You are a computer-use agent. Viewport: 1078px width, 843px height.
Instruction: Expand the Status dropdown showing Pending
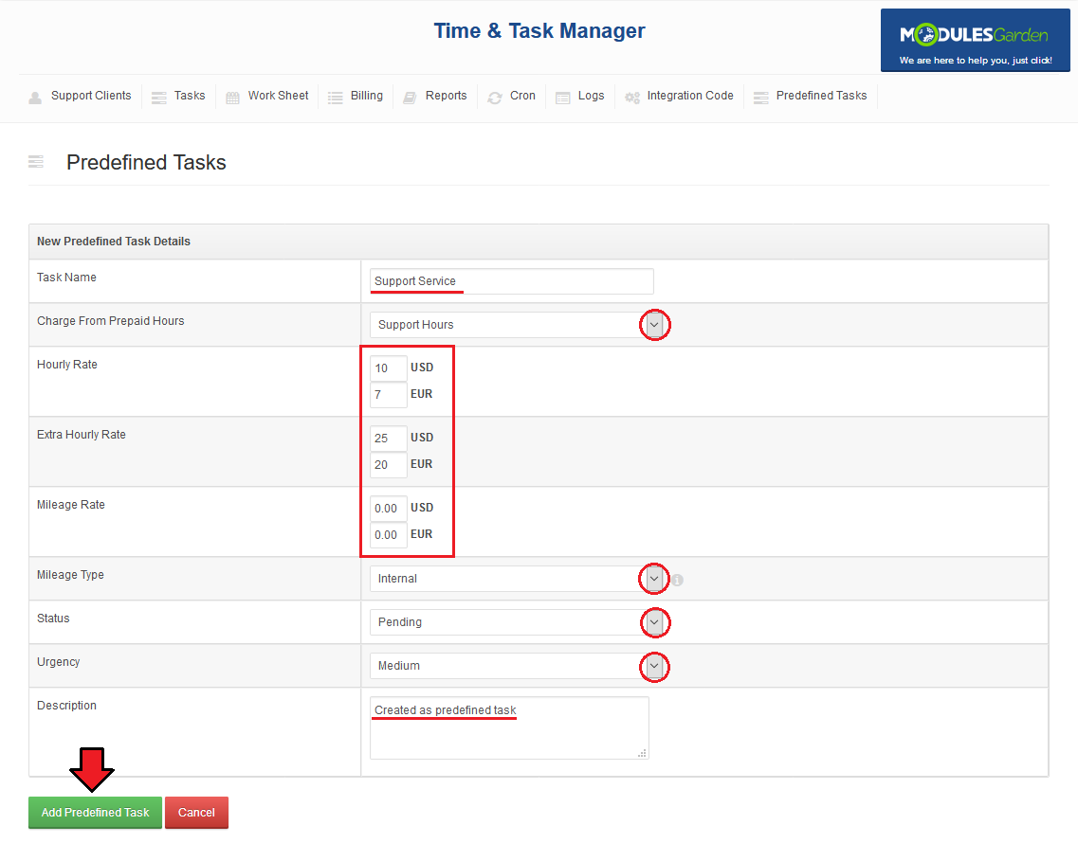(654, 622)
